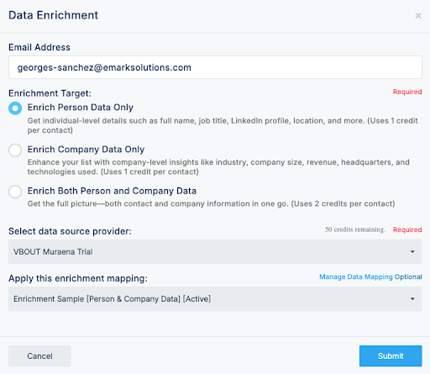
Task: Click Enrich Both Person and Company Data label
Action: [x=112, y=191]
